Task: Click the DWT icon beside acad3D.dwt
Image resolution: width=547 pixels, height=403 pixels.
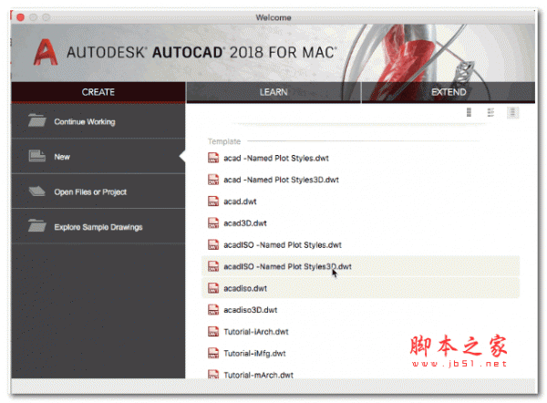Action: point(213,223)
